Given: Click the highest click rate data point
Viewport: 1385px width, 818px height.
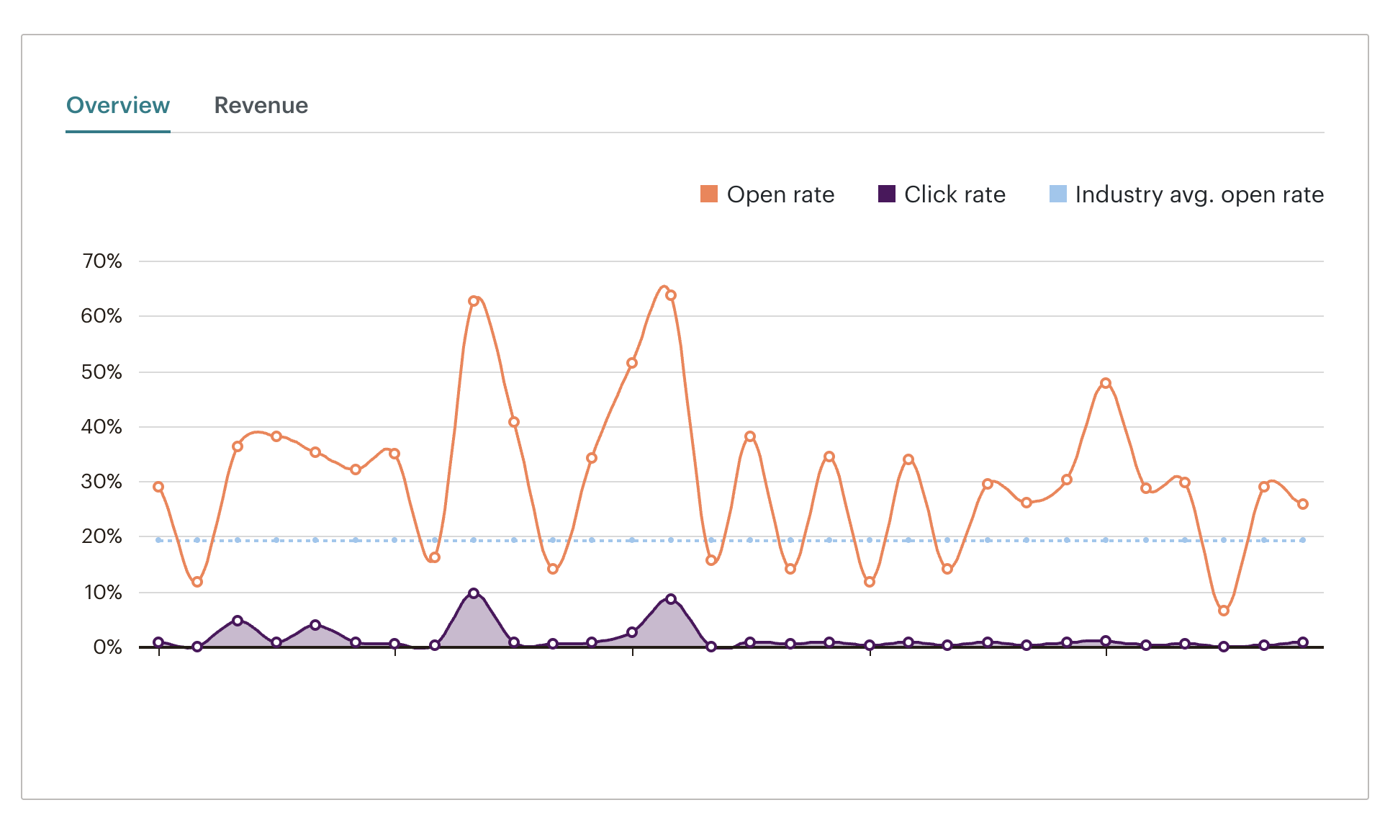Looking at the screenshot, I should (x=474, y=593).
